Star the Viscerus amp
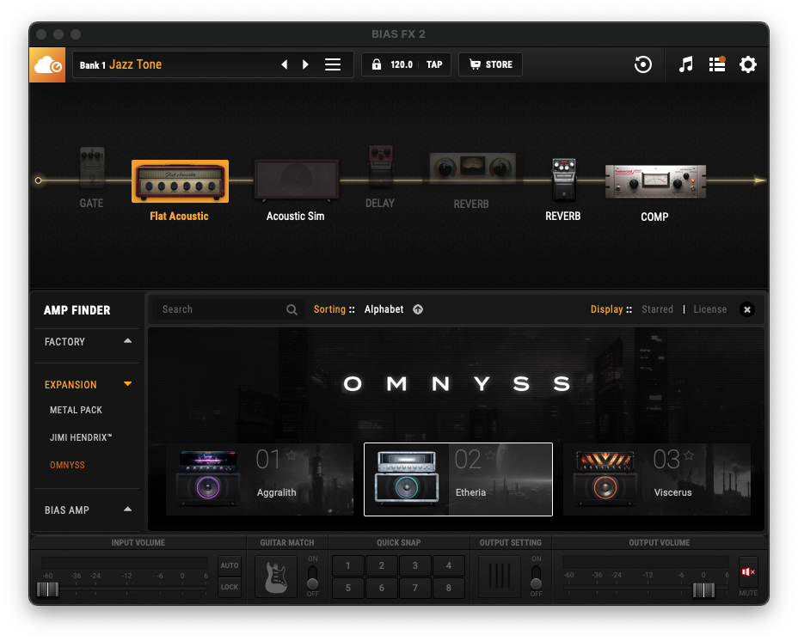Image resolution: width=798 pixels, height=641 pixels. point(689,455)
